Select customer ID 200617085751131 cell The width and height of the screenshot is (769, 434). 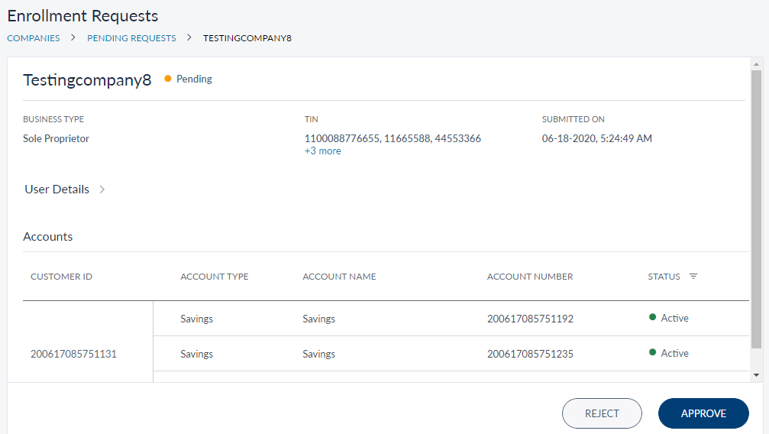[73, 354]
